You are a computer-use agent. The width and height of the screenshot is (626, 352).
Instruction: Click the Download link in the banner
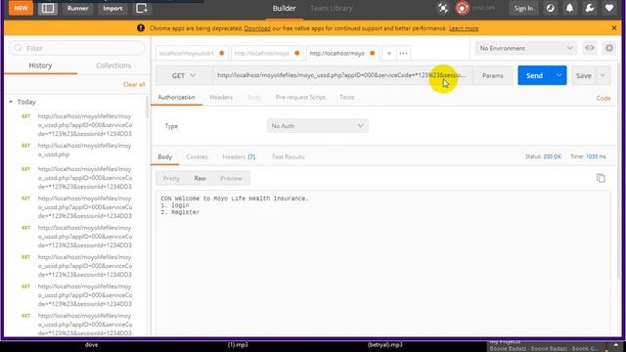tap(257, 28)
